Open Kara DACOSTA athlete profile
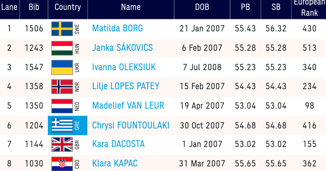The image size is (326, 171). coord(118,145)
